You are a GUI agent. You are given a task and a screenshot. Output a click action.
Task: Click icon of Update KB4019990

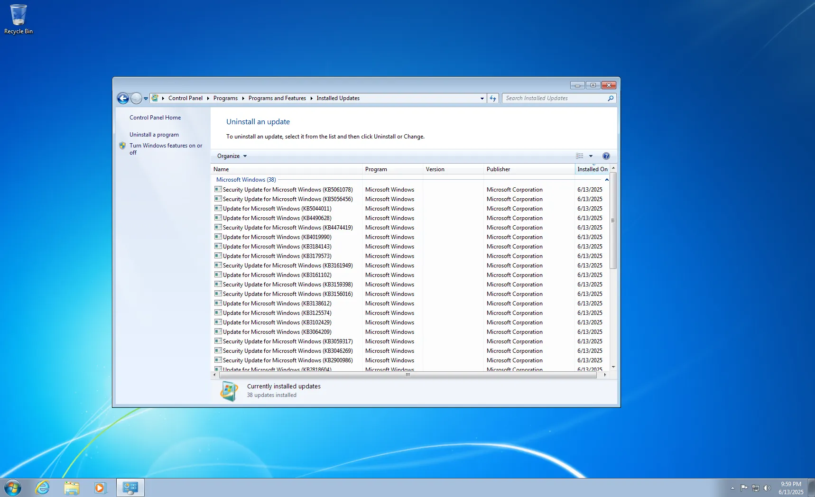218,237
